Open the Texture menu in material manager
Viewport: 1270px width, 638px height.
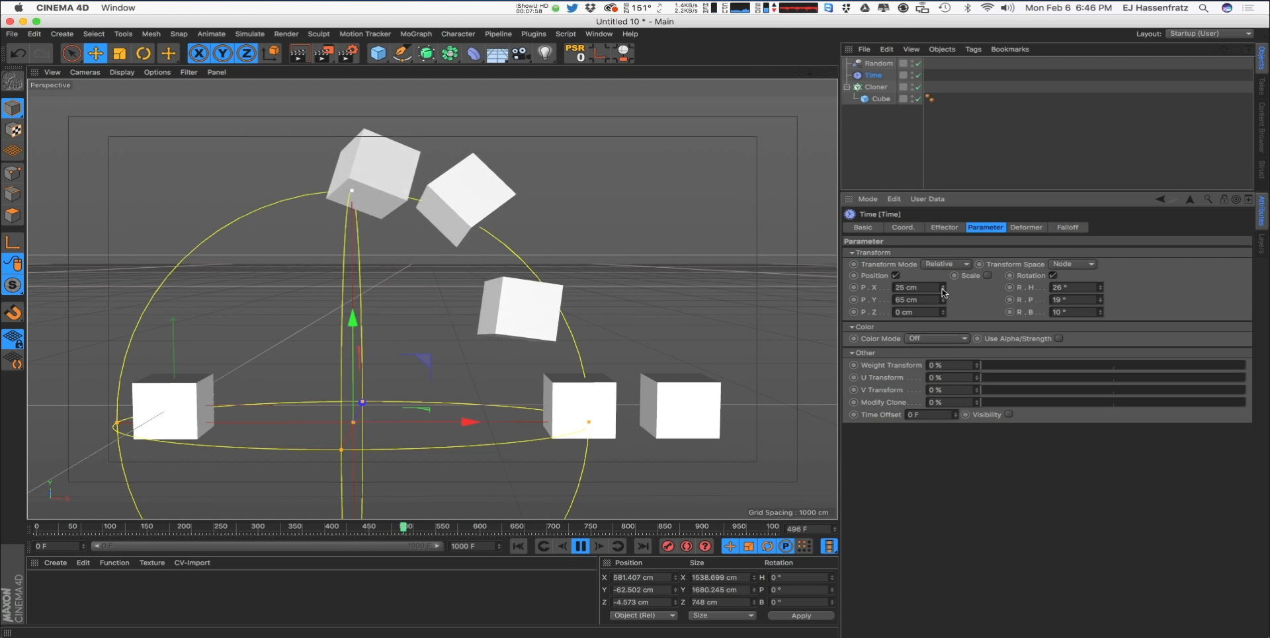(x=152, y=563)
